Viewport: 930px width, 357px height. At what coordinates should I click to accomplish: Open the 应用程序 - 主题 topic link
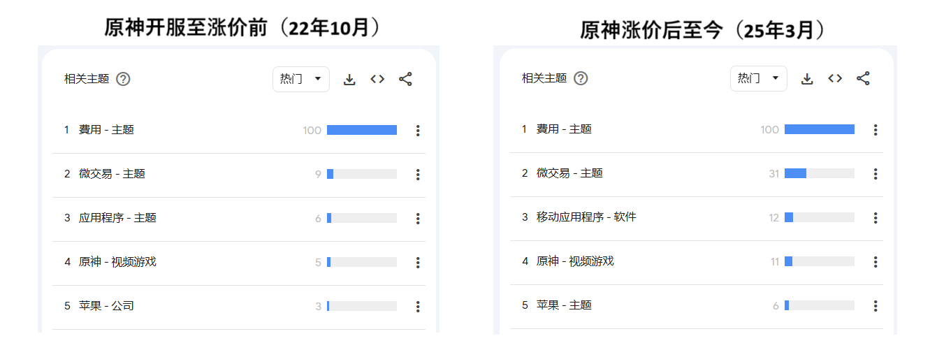(117, 218)
